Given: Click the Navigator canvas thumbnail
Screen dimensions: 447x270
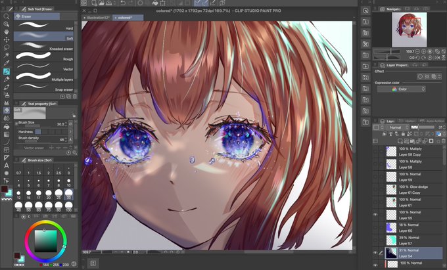Looking at the screenshot, I should (409, 30).
